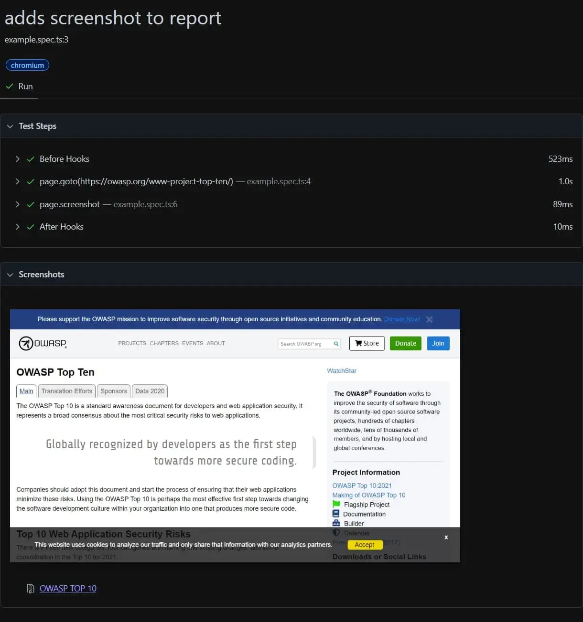
Task: Click the Builder icon
Action: click(336, 523)
